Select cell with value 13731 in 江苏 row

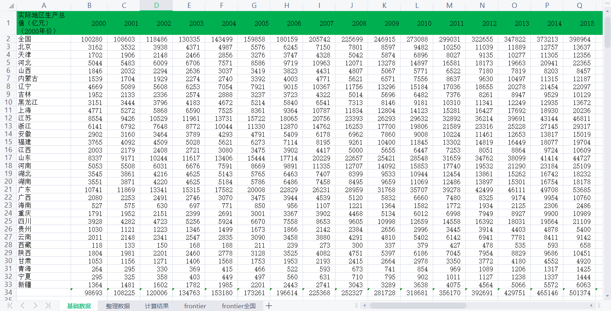click(222, 118)
